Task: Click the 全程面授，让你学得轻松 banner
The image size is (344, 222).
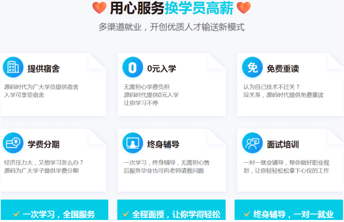Action: click(171, 210)
